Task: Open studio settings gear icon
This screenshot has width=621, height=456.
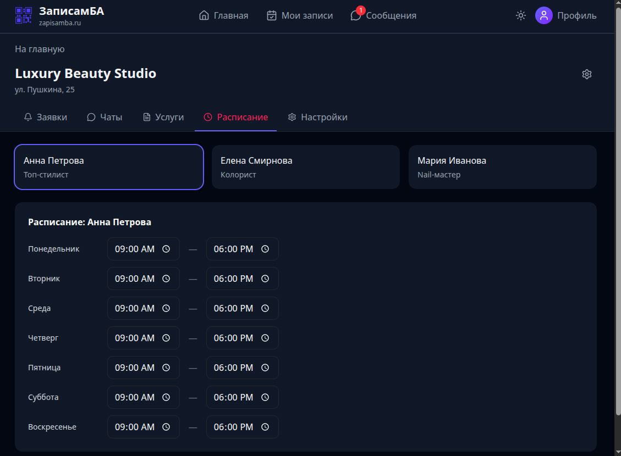Action: 586,74
